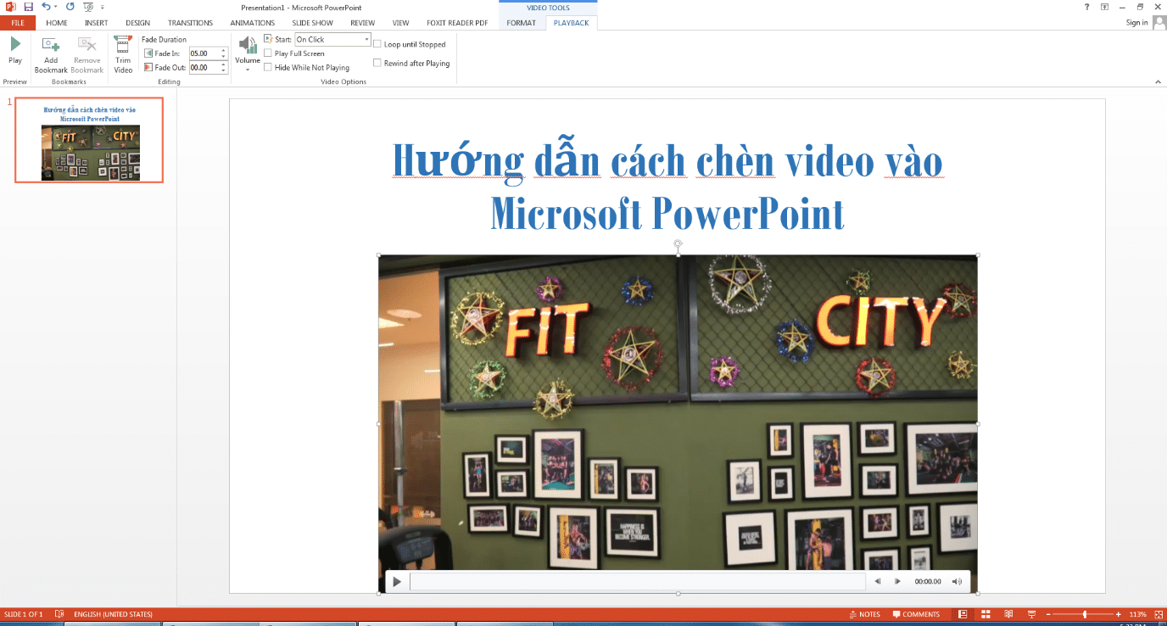Click the Remove Bookmark icon
Image resolution: width=1167 pixels, height=626 pixels.
pyautogui.click(x=87, y=45)
